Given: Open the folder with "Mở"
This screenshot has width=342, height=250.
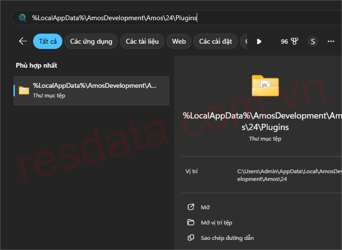Looking at the screenshot, I should pos(205,207).
